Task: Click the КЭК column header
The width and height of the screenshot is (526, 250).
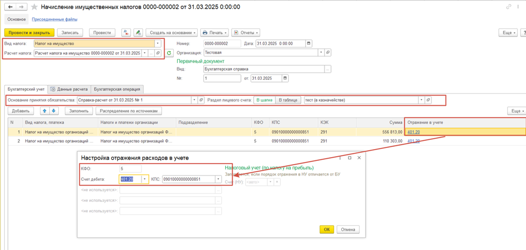Action: (x=337, y=123)
